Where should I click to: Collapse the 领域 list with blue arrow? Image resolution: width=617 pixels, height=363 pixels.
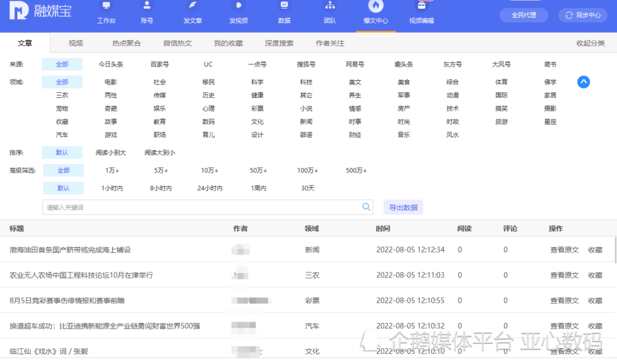(x=583, y=82)
